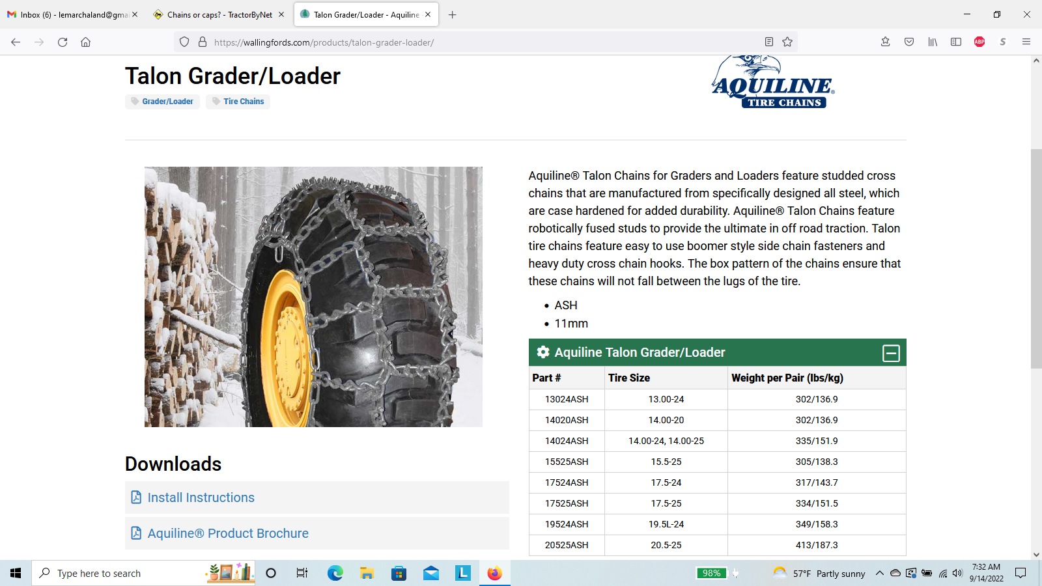Launch Microsoft Edge from taskbar

(x=335, y=573)
